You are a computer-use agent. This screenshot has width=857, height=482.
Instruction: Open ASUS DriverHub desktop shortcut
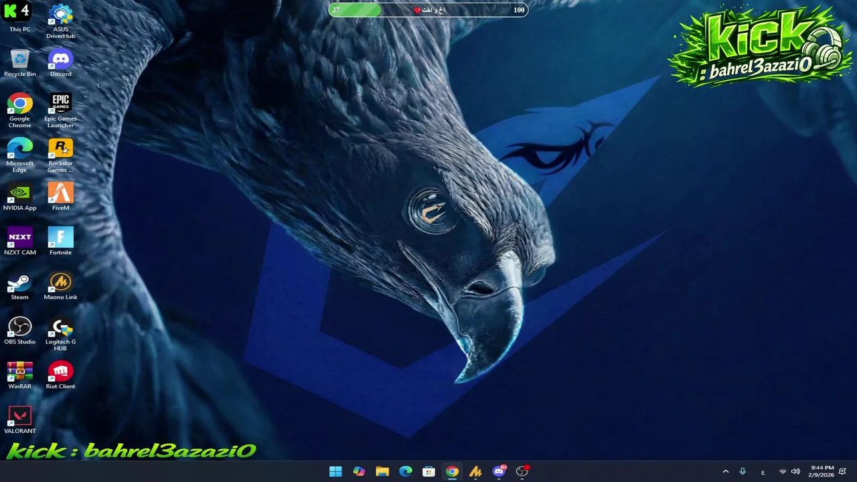click(x=60, y=21)
